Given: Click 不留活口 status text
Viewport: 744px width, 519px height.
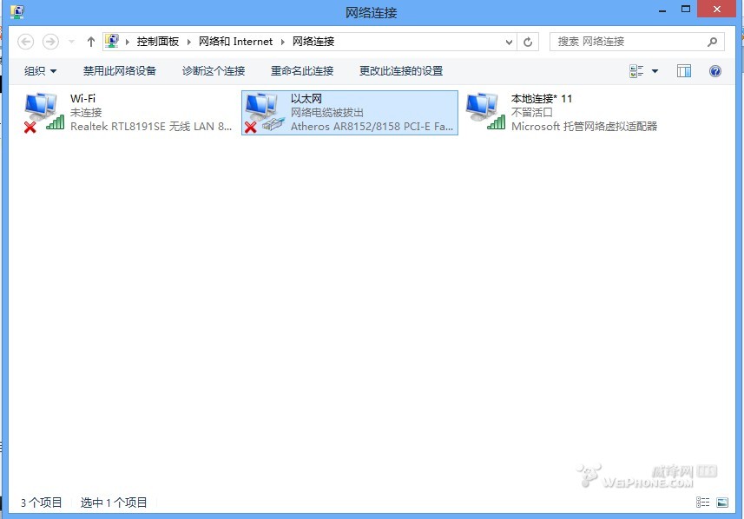Looking at the screenshot, I should pyautogui.click(x=532, y=113).
